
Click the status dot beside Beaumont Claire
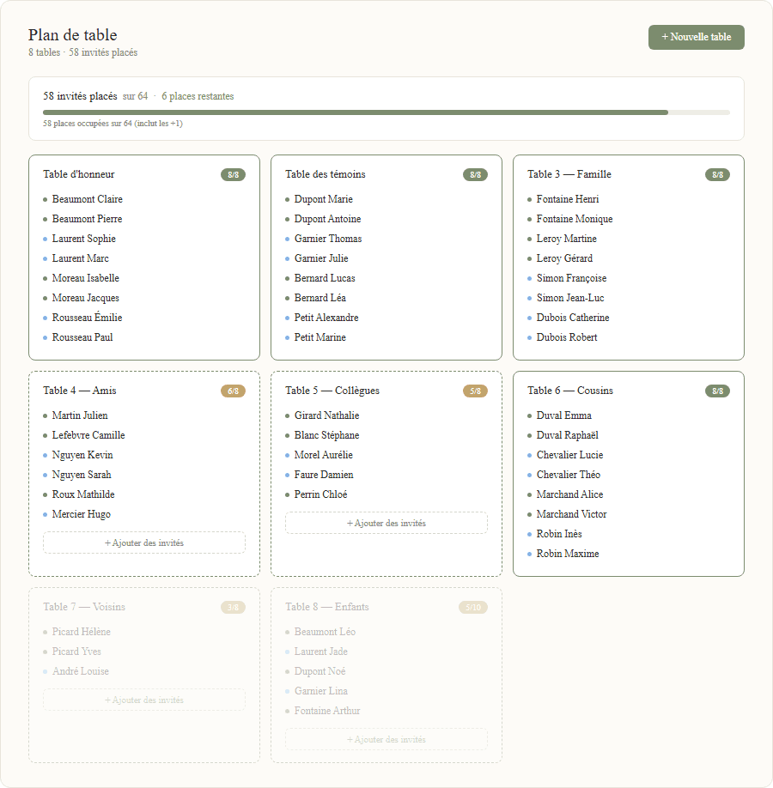(x=46, y=198)
